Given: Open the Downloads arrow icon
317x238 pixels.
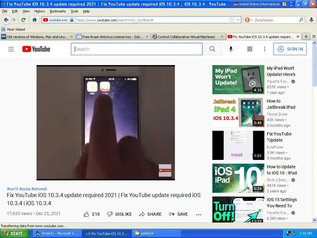Looking at the screenshot, I should point(311,20).
